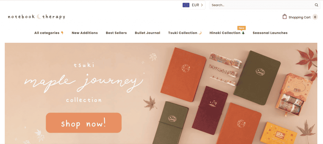This screenshot has width=323, height=144.
Task: Click the shop now! button
Action: tap(84, 123)
